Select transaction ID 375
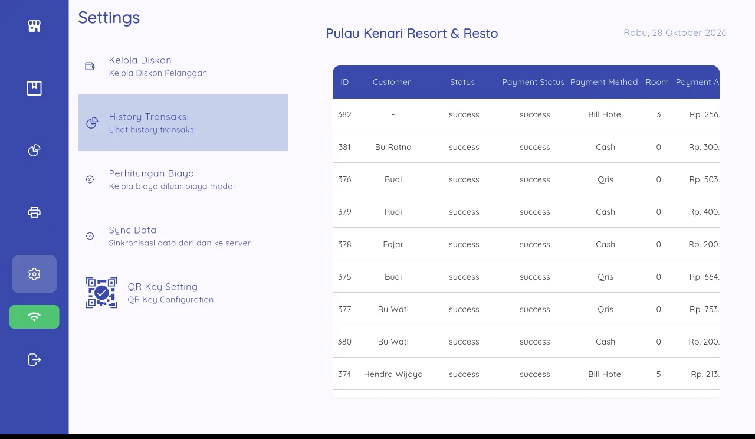The height and width of the screenshot is (439, 755). 344,277
